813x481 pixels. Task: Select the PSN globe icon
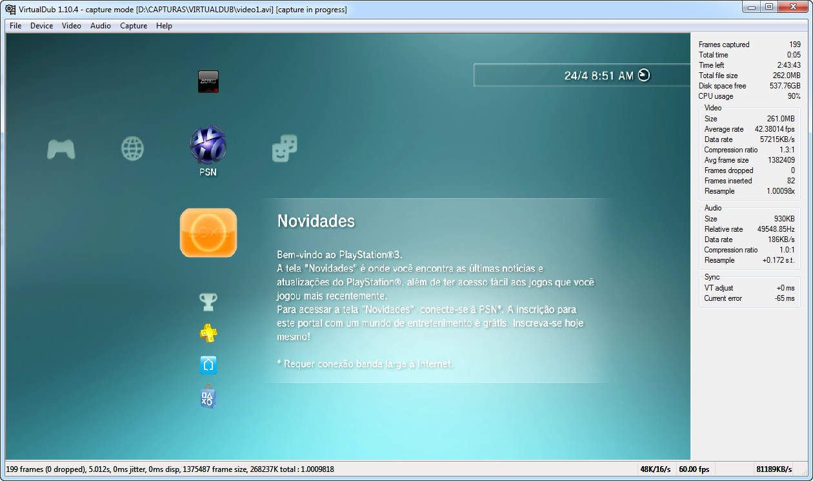[208, 145]
